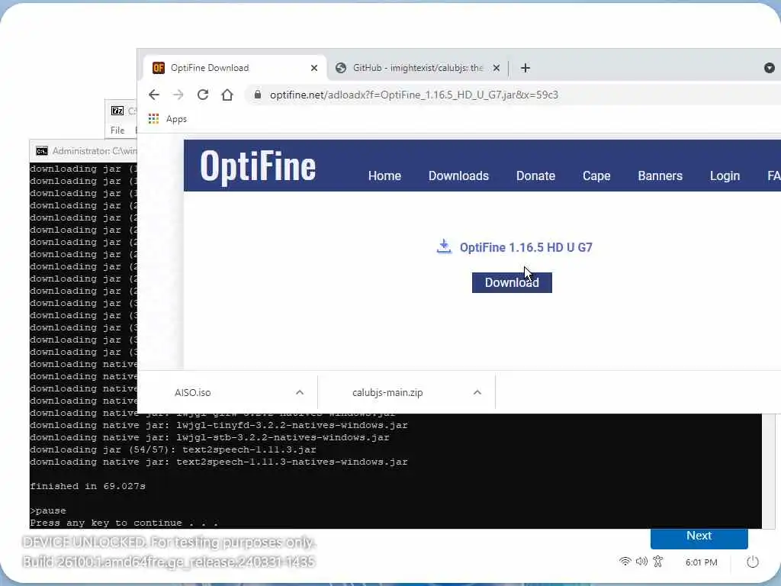Switch to the OptiFine Download tab

(236, 68)
